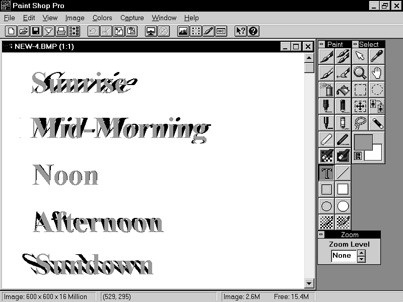
Task: Increase zoom level with the up arrow
Action: [361, 253]
